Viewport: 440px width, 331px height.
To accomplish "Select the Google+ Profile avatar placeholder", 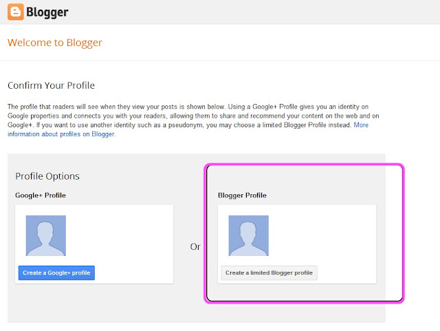I will (46, 236).
